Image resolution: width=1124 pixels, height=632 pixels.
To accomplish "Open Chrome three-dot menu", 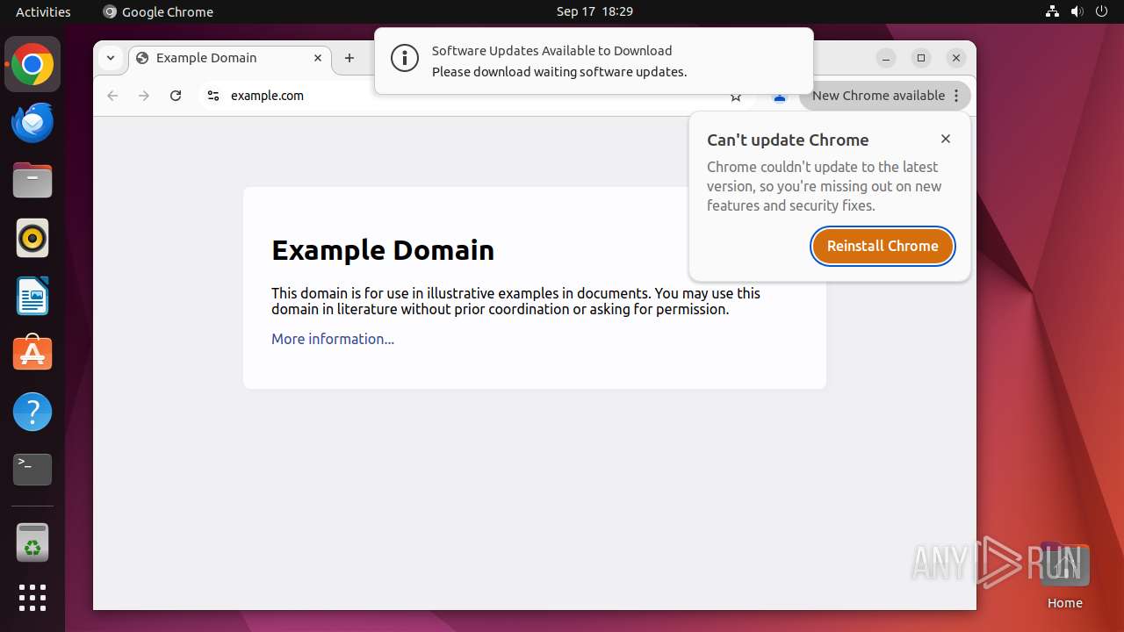I will [x=956, y=96].
